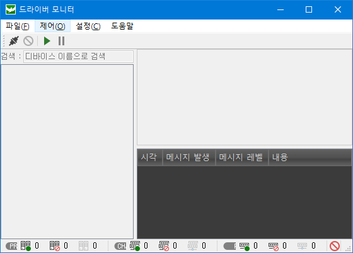This screenshot has height=253, width=353.
Task: Click the CH device icon with red stop mark
Action: point(164,246)
